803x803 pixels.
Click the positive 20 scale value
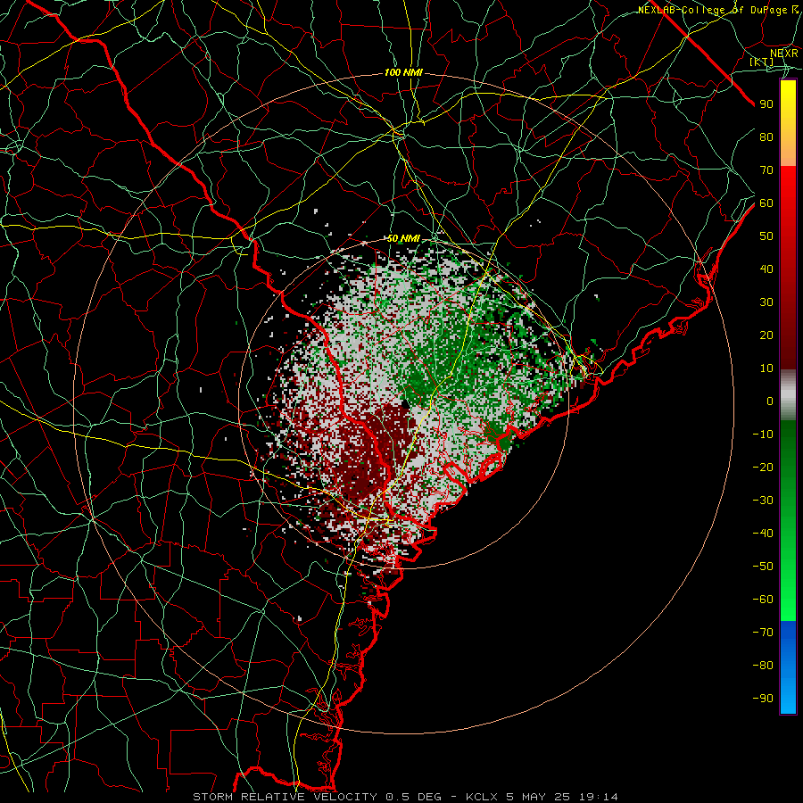click(766, 335)
